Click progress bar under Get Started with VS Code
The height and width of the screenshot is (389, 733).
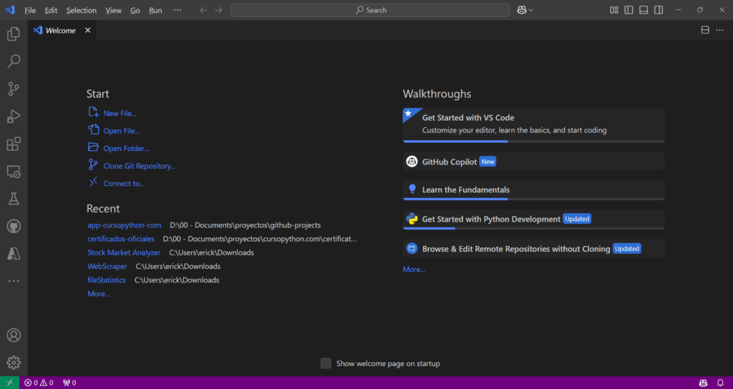[533, 141]
